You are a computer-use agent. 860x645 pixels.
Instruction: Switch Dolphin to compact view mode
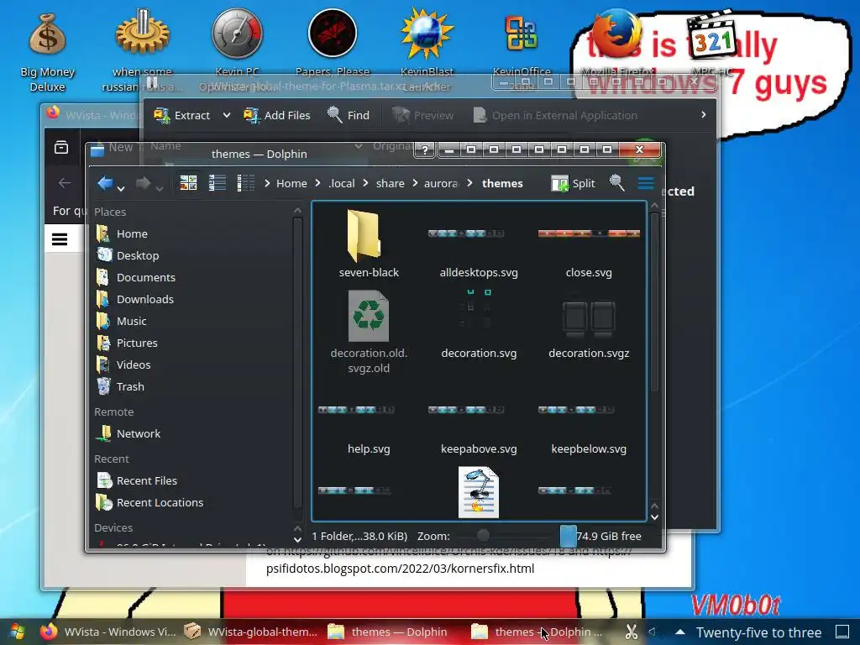pos(218,182)
